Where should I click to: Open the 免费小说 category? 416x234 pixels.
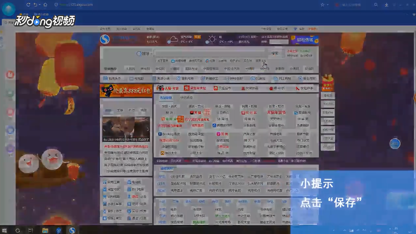(161, 79)
